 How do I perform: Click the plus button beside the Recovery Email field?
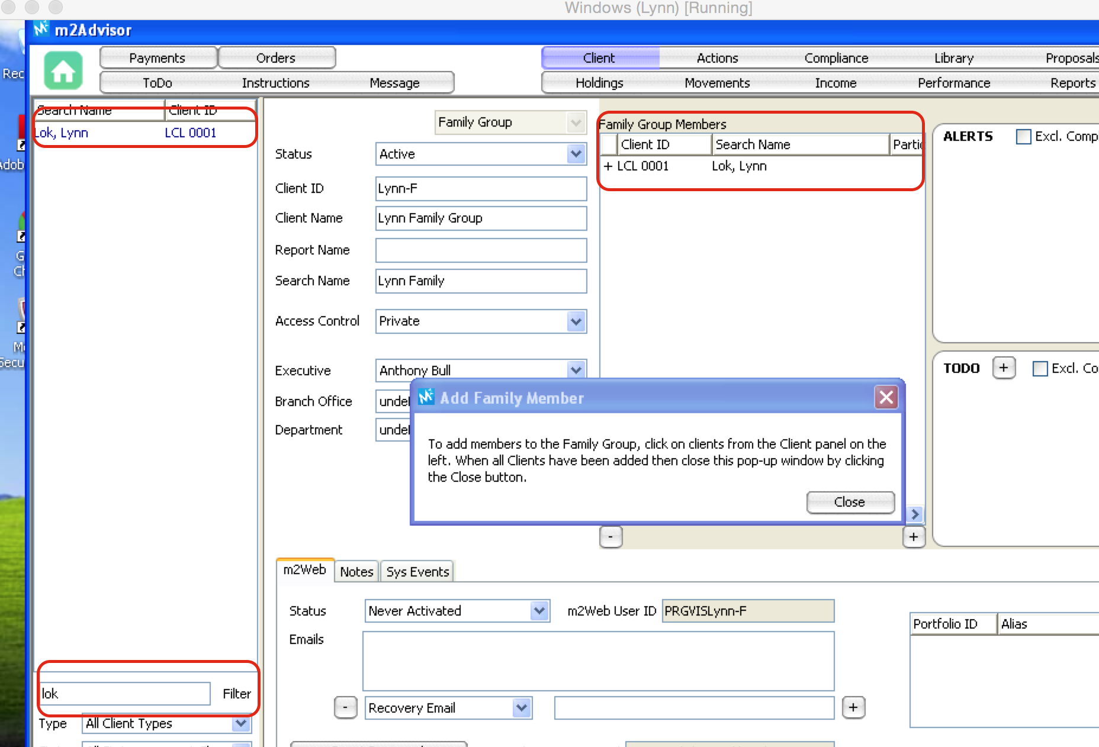853,707
